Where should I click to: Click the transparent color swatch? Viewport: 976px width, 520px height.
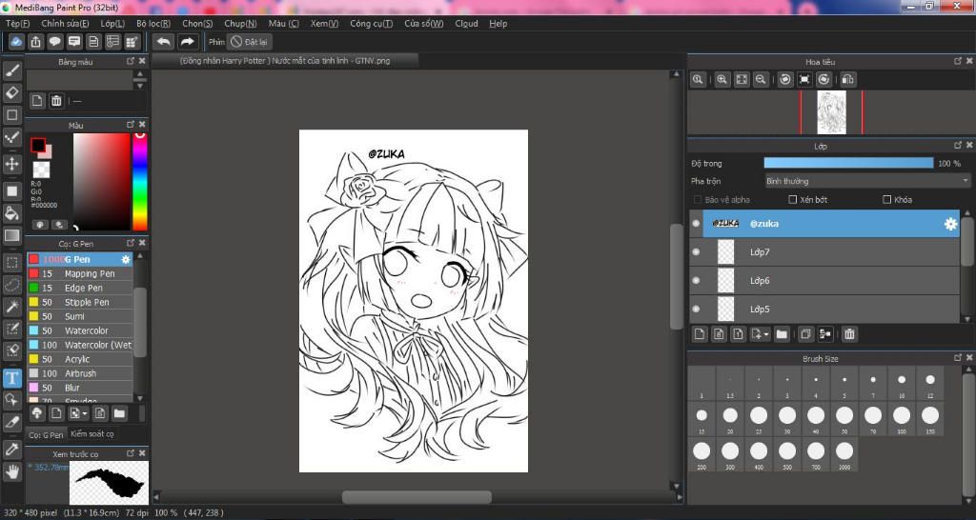pyautogui.click(x=41, y=170)
